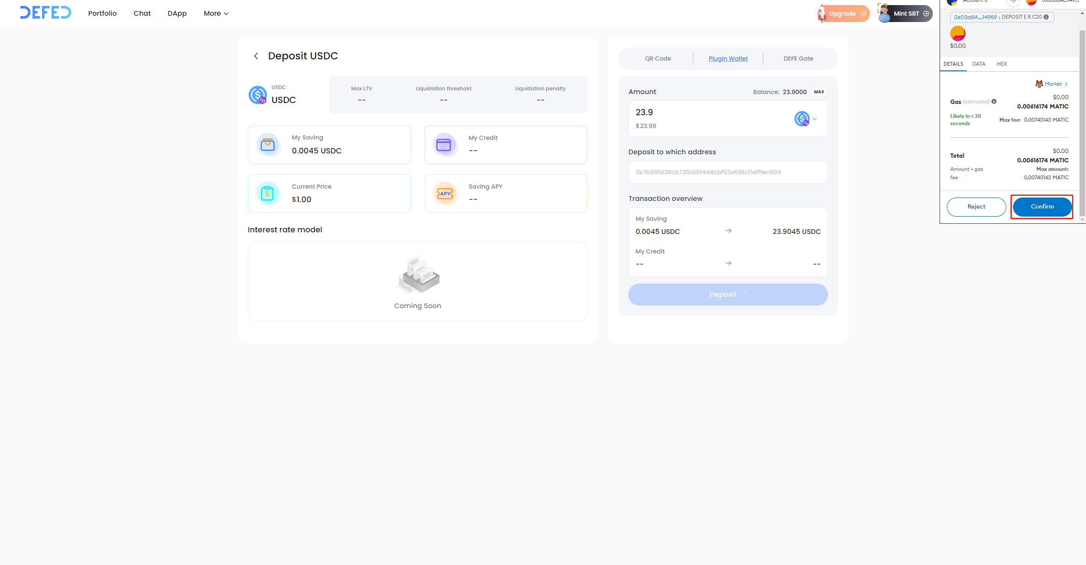Reject the MetaMask transaction
This screenshot has width=1086, height=565.
tap(976, 206)
